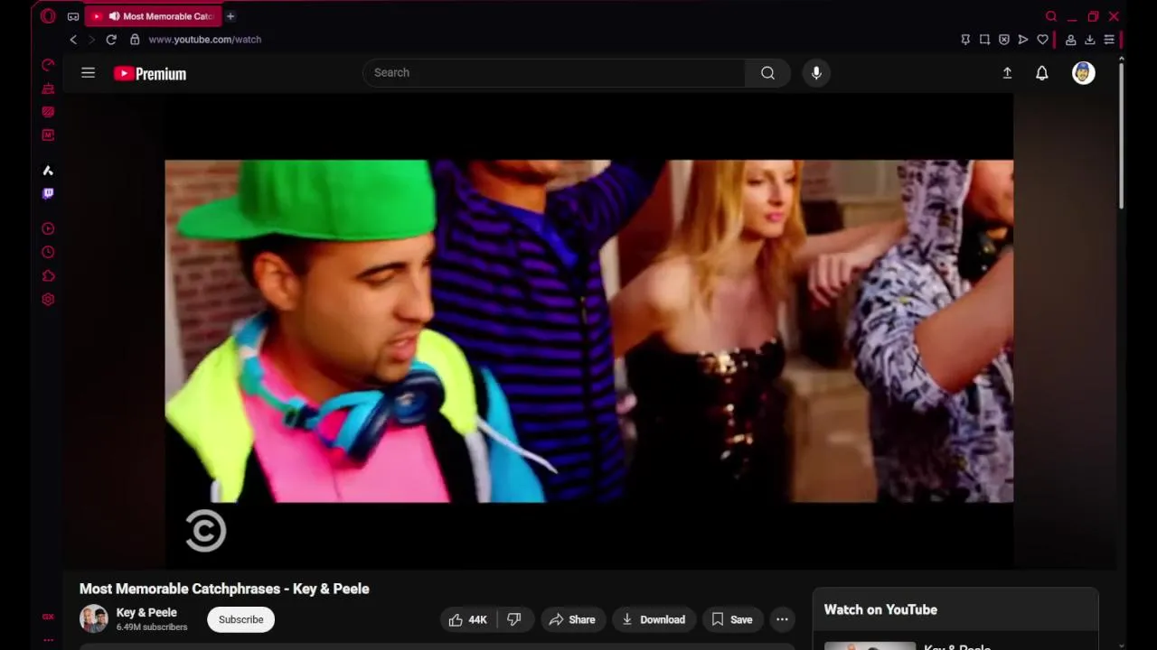1157x650 pixels.
Task: Open the Player sidebar icon
Action: coord(48,229)
